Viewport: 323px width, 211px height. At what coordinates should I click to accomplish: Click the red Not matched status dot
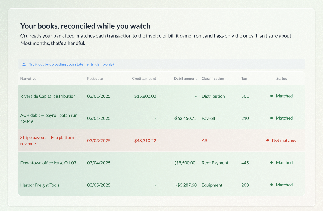coord(268,140)
